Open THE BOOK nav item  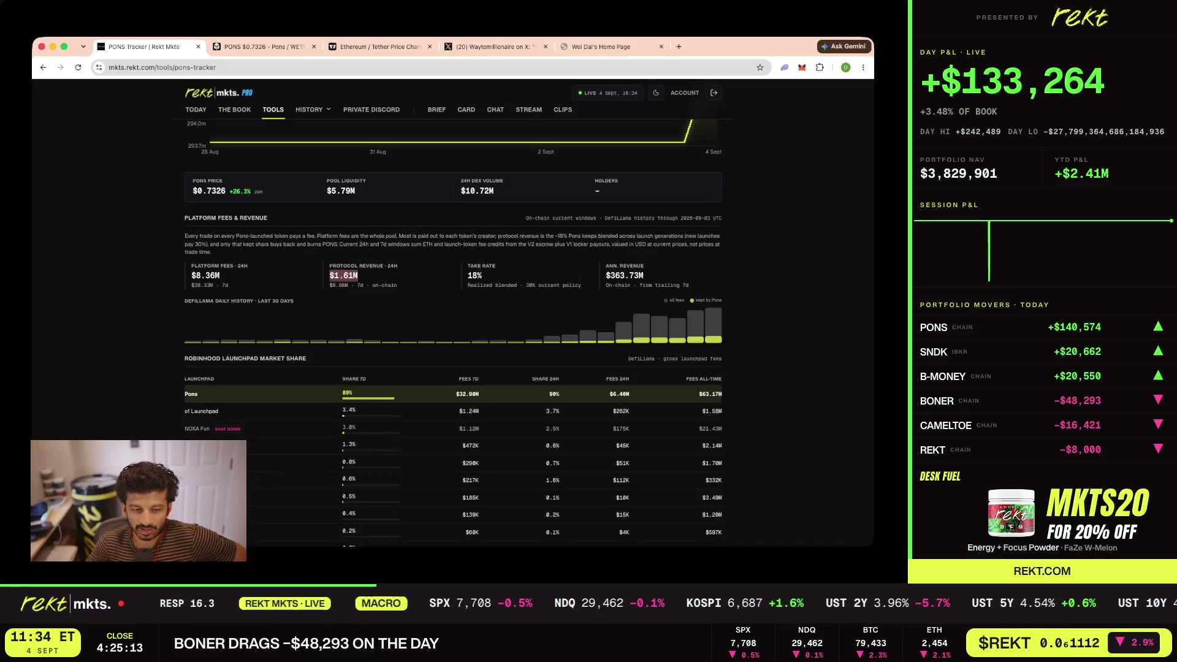click(x=234, y=110)
